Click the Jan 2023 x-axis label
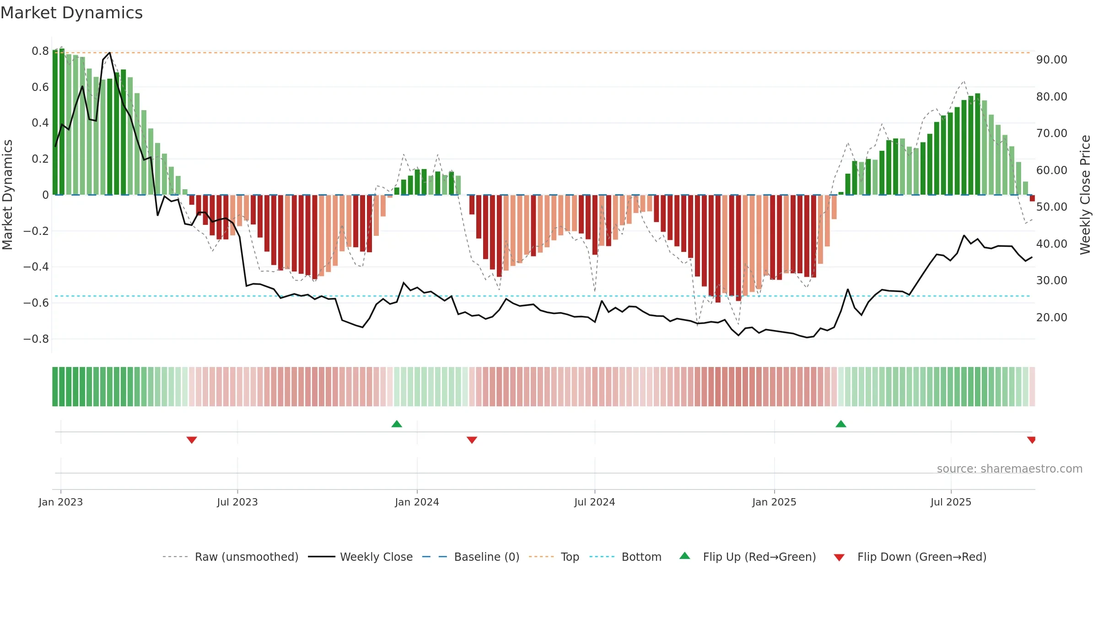 click(61, 502)
